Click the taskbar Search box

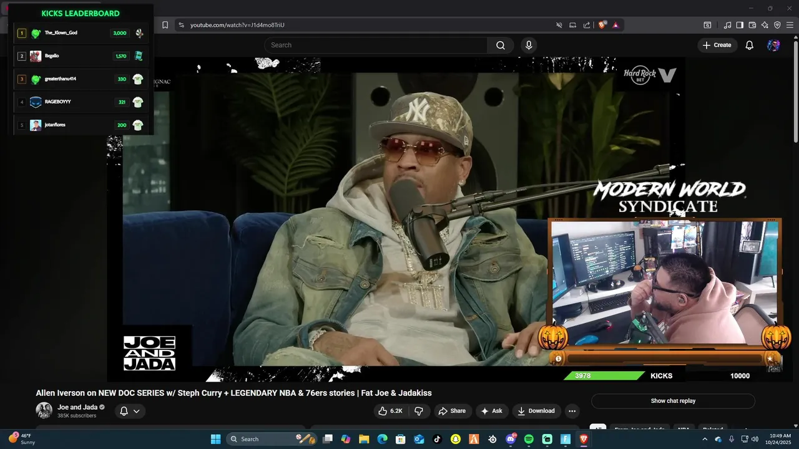(x=272, y=439)
